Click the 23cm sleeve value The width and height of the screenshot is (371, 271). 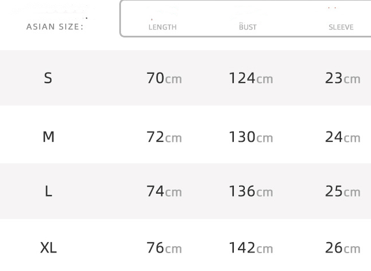click(342, 78)
